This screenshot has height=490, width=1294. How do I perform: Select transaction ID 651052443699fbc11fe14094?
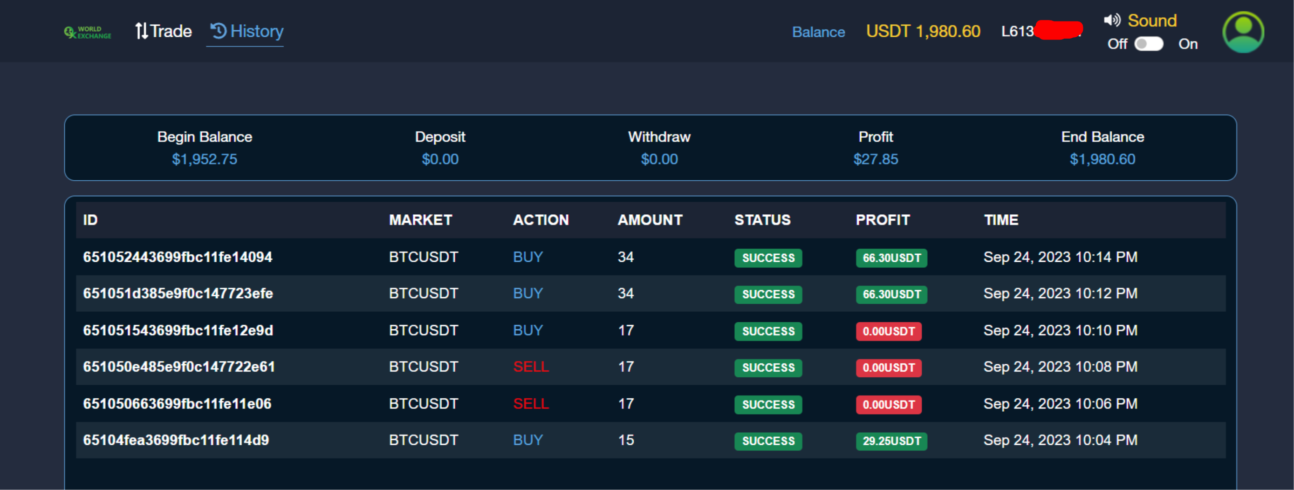pyautogui.click(x=178, y=257)
